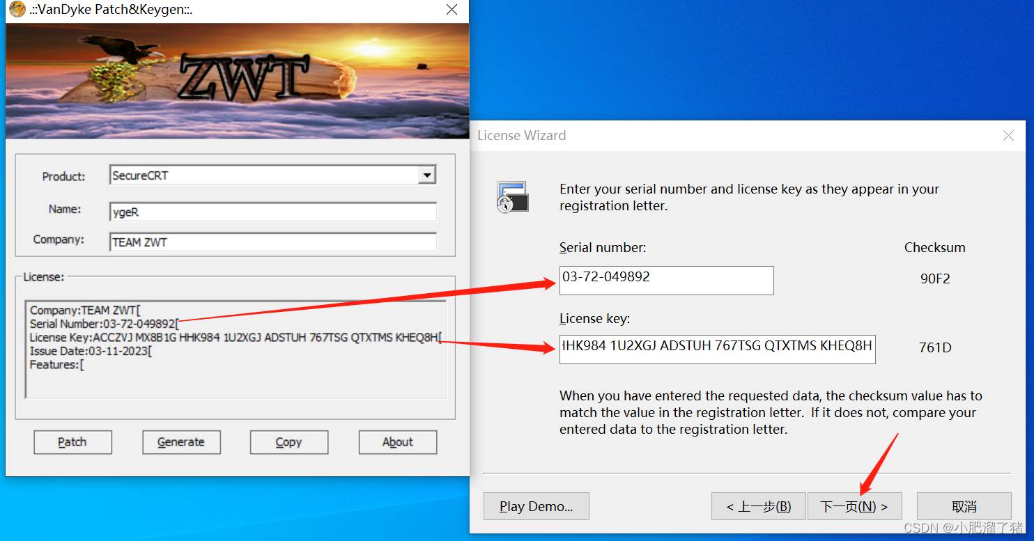The width and height of the screenshot is (1034, 541).
Task: Click the Serial Number line in license box
Action: (105, 324)
